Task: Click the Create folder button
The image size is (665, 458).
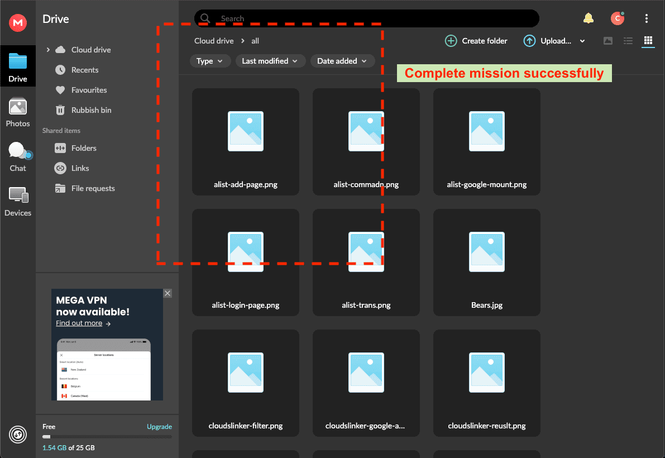Action: [x=476, y=41]
